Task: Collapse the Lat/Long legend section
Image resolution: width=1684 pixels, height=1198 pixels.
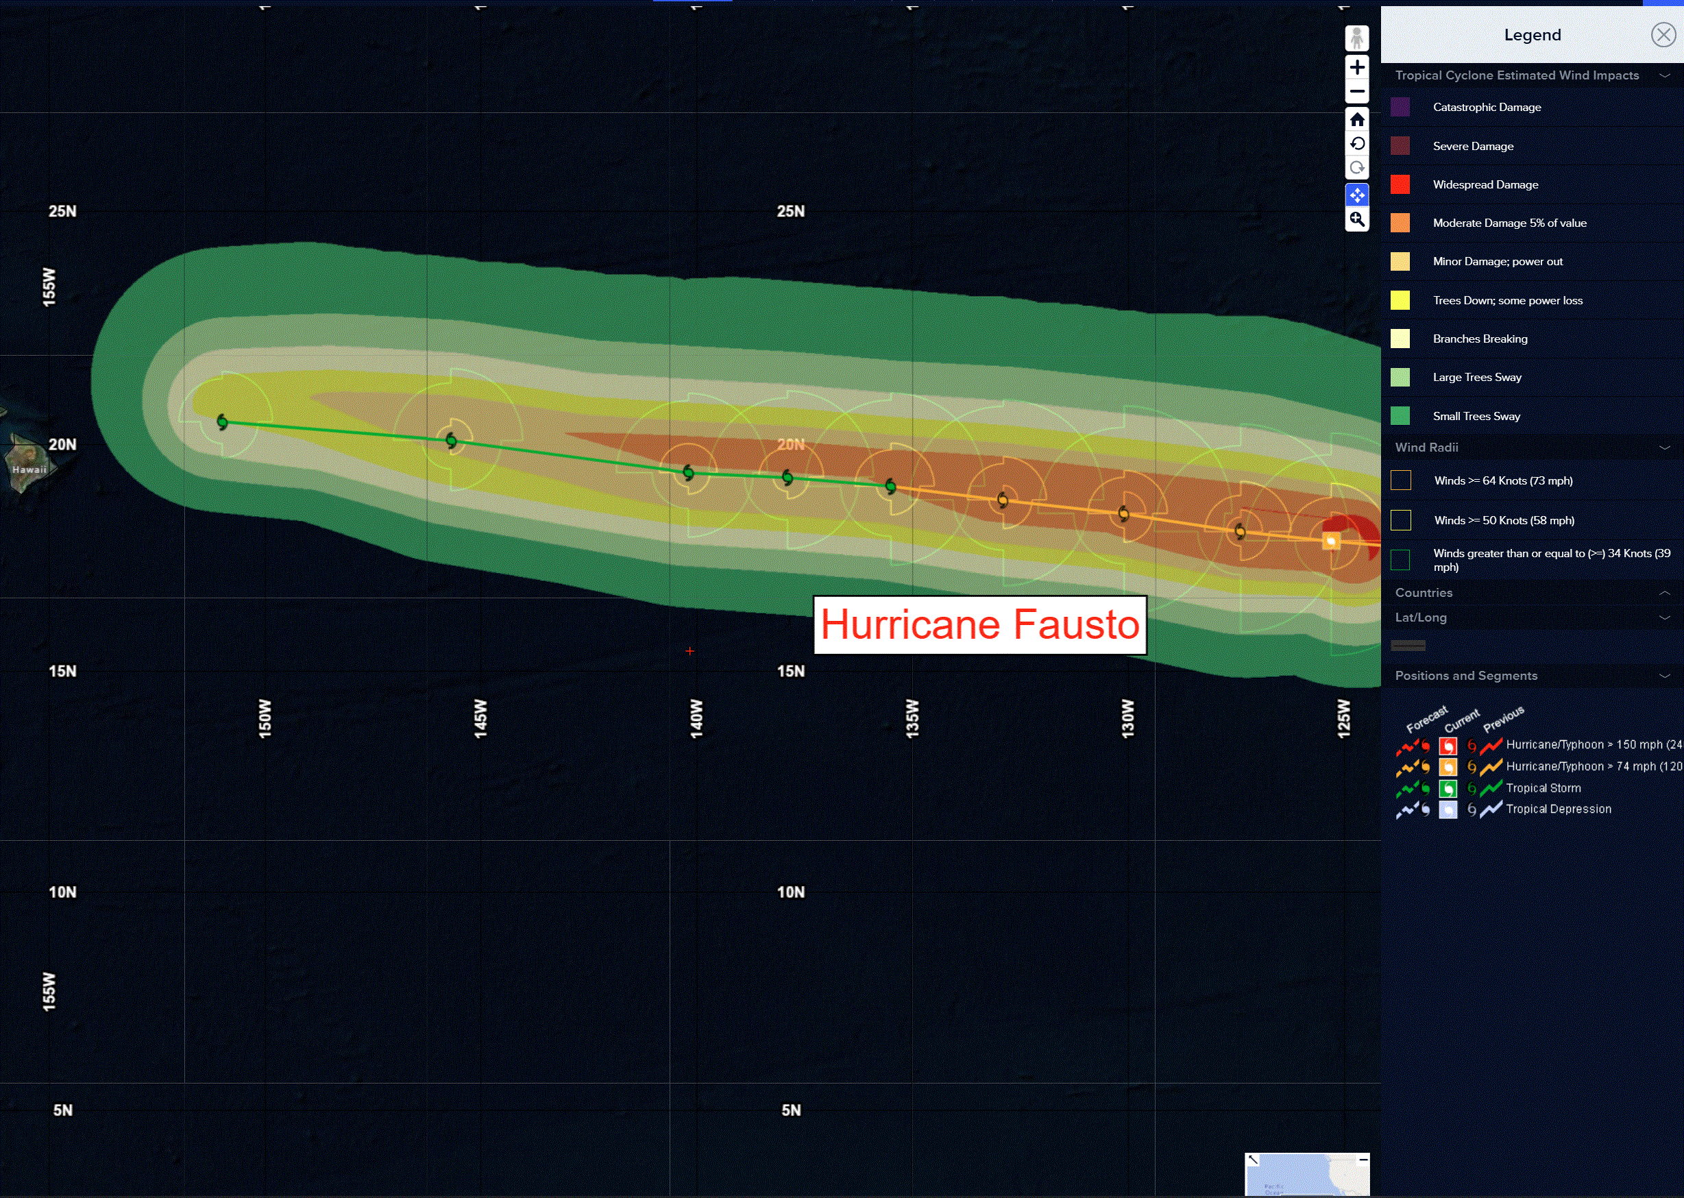Action: click(x=1664, y=618)
